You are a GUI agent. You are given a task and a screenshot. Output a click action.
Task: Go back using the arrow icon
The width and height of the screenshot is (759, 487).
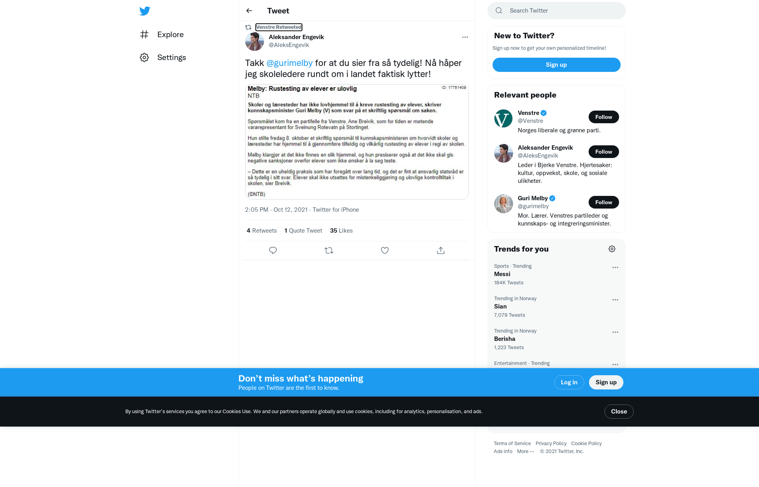[x=249, y=11]
